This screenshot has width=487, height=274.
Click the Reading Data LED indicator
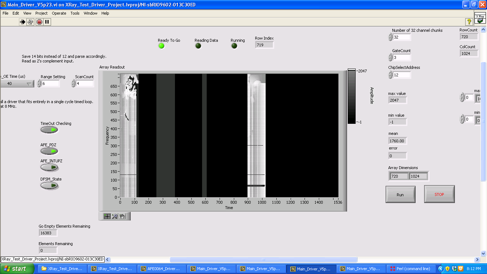coord(198,46)
